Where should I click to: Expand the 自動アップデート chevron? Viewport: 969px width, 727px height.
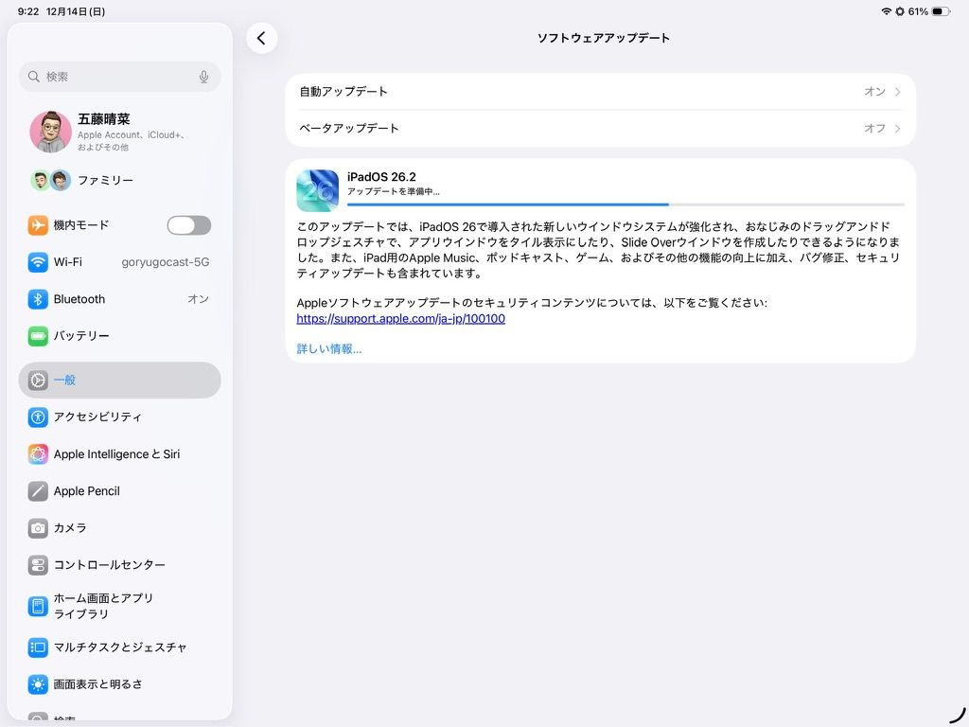[x=897, y=92]
